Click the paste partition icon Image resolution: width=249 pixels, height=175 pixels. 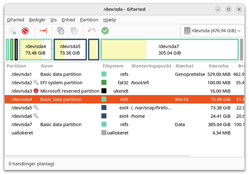74,31
